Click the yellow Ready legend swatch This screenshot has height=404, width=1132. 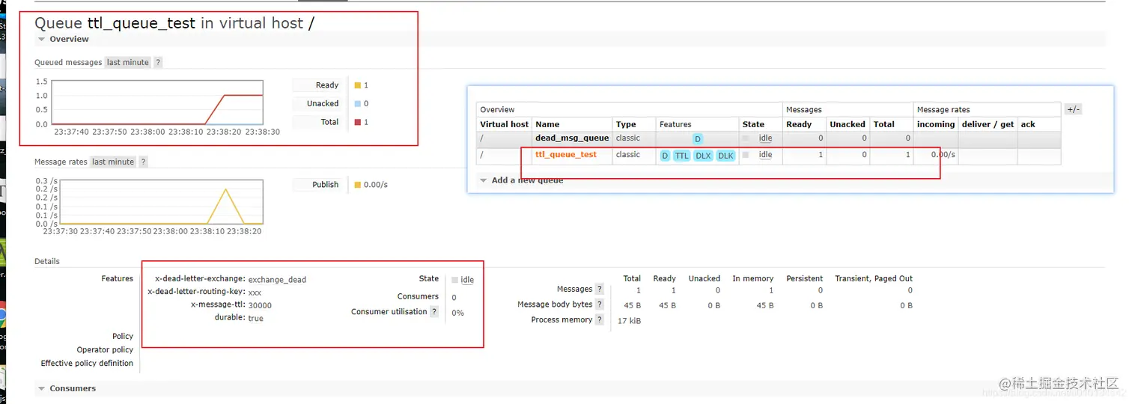coord(358,85)
